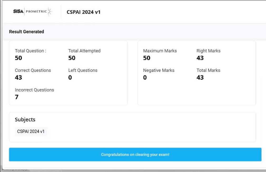The image size is (266, 172).
Task: Click the SISA Prometric logo
Action: [x=32, y=12]
